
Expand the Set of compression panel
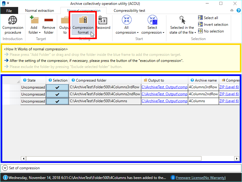pyautogui.click(x=5, y=168)
